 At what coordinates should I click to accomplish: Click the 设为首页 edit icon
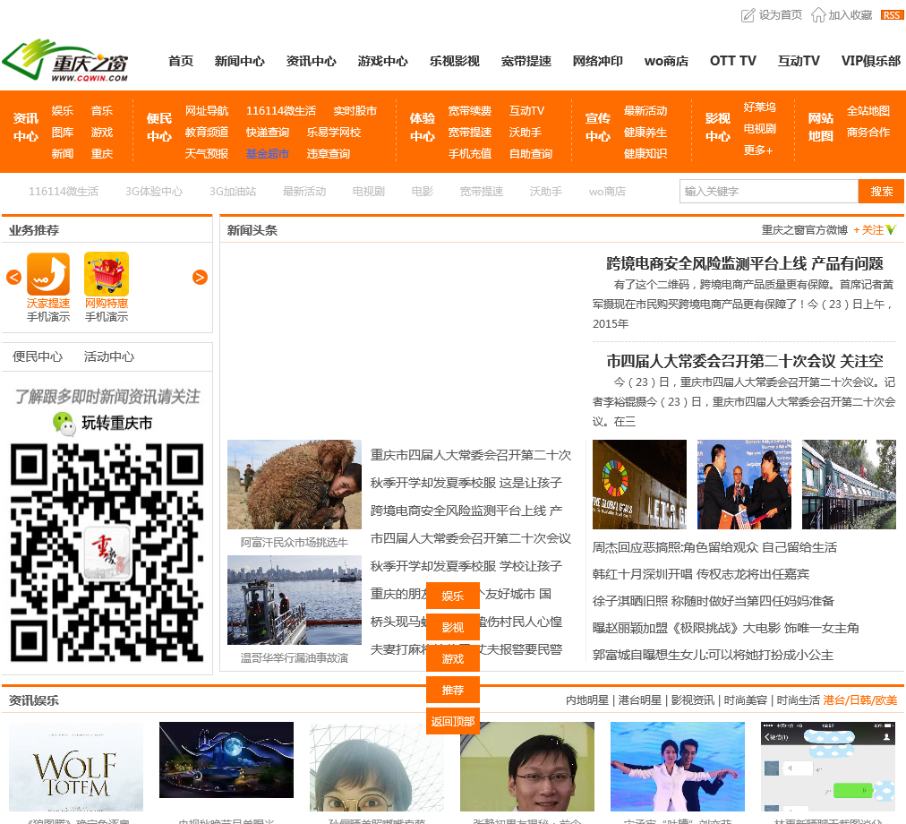point(748,15)
